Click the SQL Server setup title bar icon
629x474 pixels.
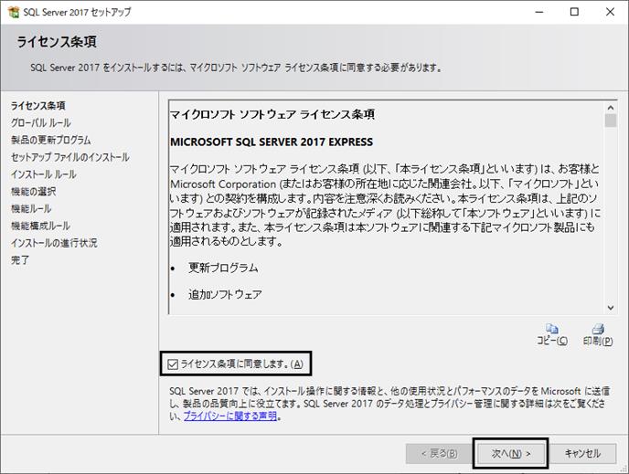tap(13, 12)
